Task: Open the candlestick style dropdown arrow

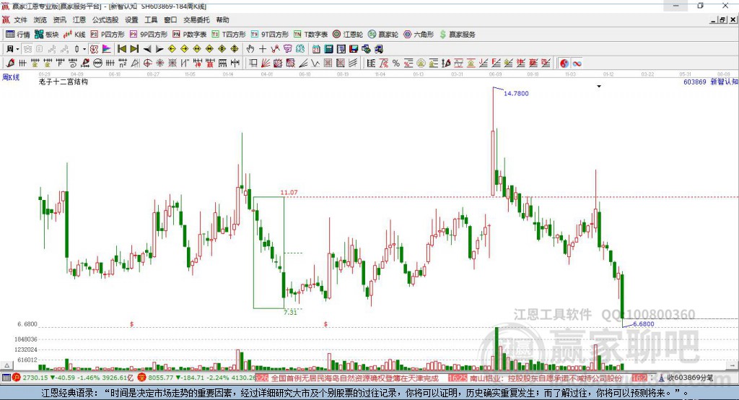Action: (84, 49)
